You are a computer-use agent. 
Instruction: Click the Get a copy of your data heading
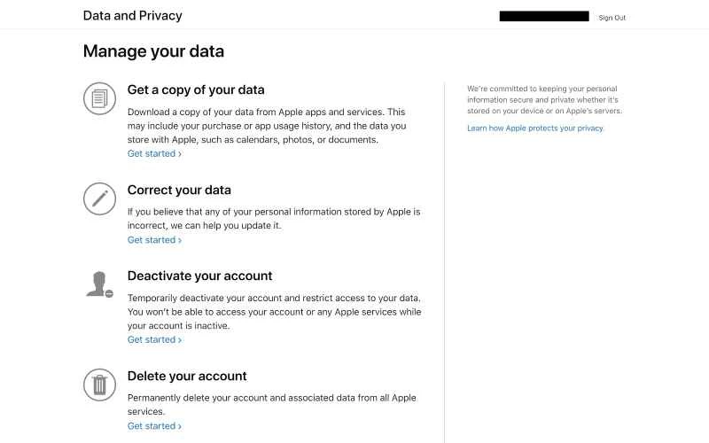[196, 89]
